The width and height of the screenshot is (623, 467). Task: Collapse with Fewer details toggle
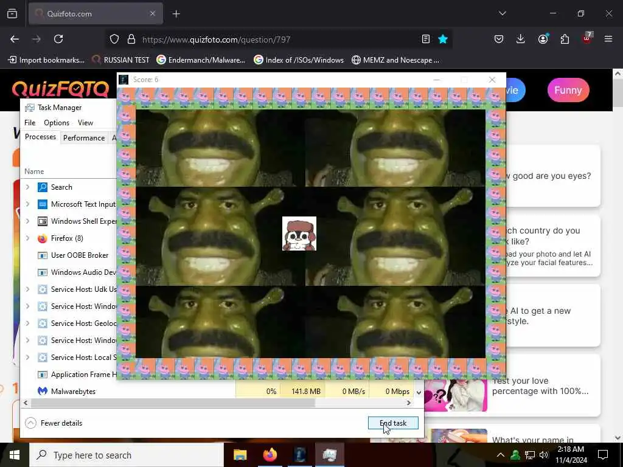(x=54, y=423)
